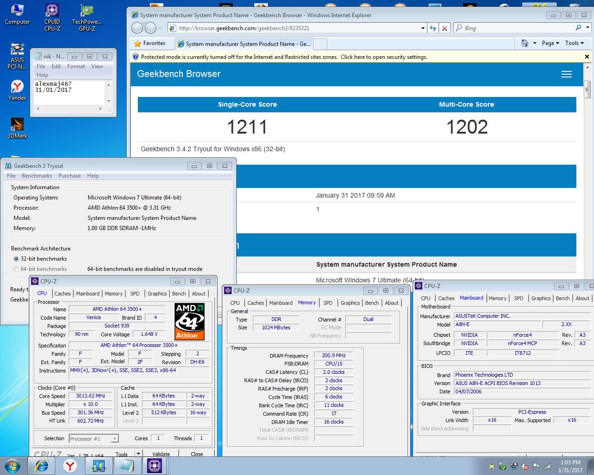Click the IE Home icon
Viewport: 594px width, 475px height.
coord(525,43)
